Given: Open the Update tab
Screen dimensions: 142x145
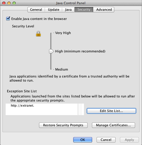Looking at the screenshot, I should point(53,10).
